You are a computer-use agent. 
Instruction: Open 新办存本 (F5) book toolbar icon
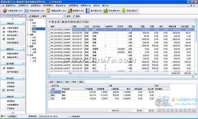click(88, 11)
